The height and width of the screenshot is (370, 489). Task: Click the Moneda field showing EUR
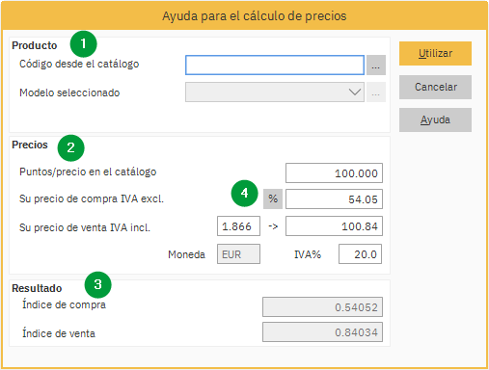(x=238, y=254)
